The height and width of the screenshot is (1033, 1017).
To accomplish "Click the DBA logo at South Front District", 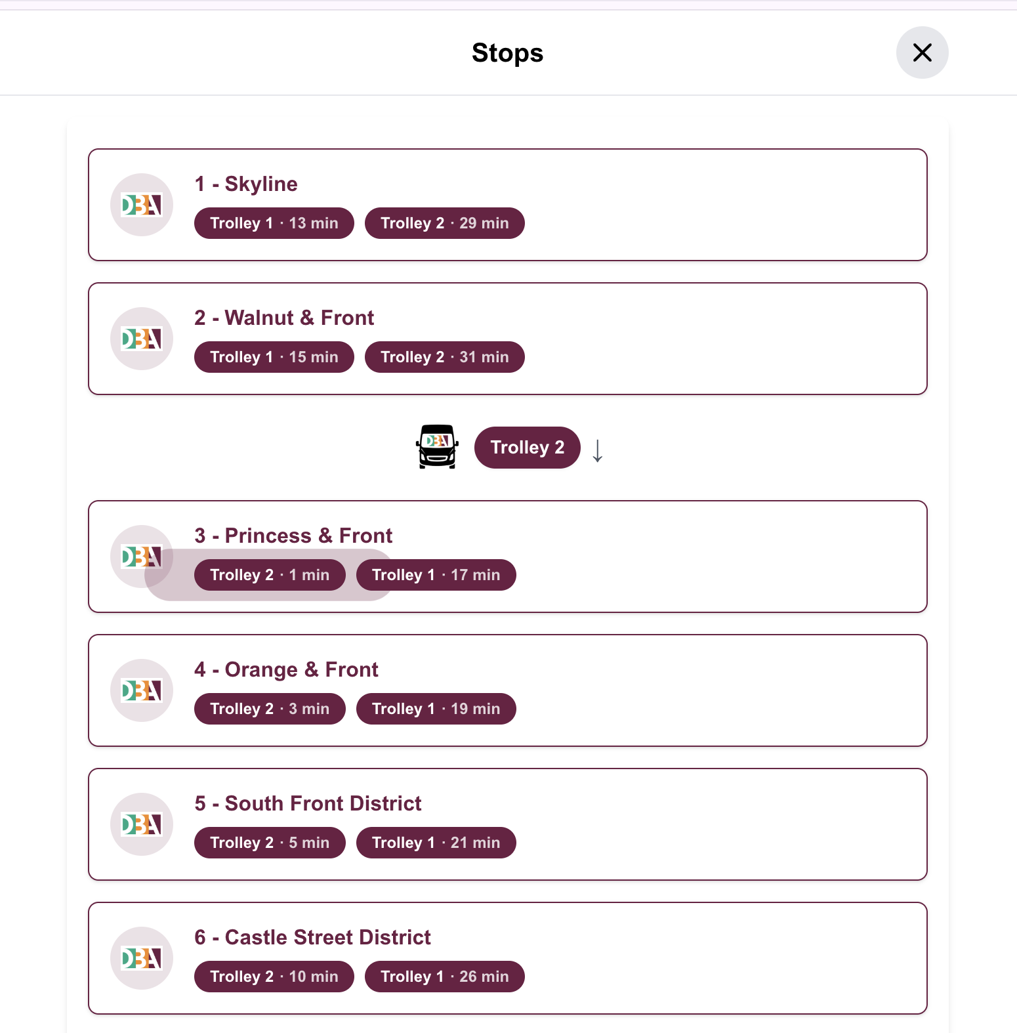I will point(141,824).
